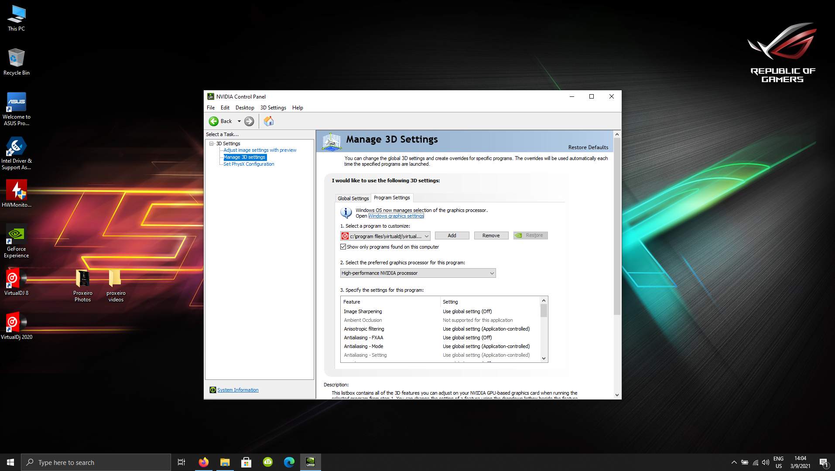Click the info icon beside Windows OS notice
Viewport: 835px width, 471px height.
tap(346, 213)
